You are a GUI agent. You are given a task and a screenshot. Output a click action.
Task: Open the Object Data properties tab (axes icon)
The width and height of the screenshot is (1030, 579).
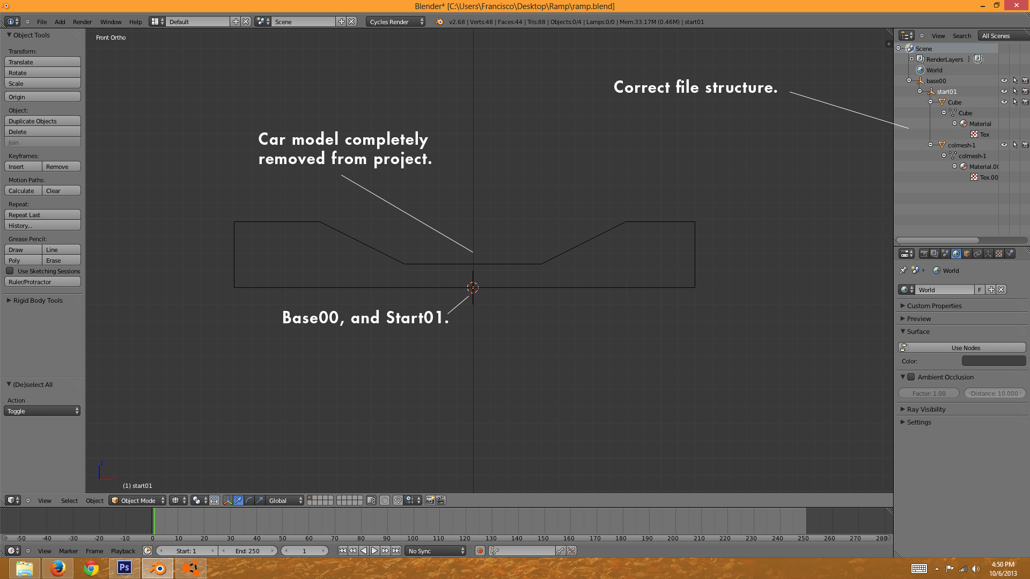pos(988,254)
